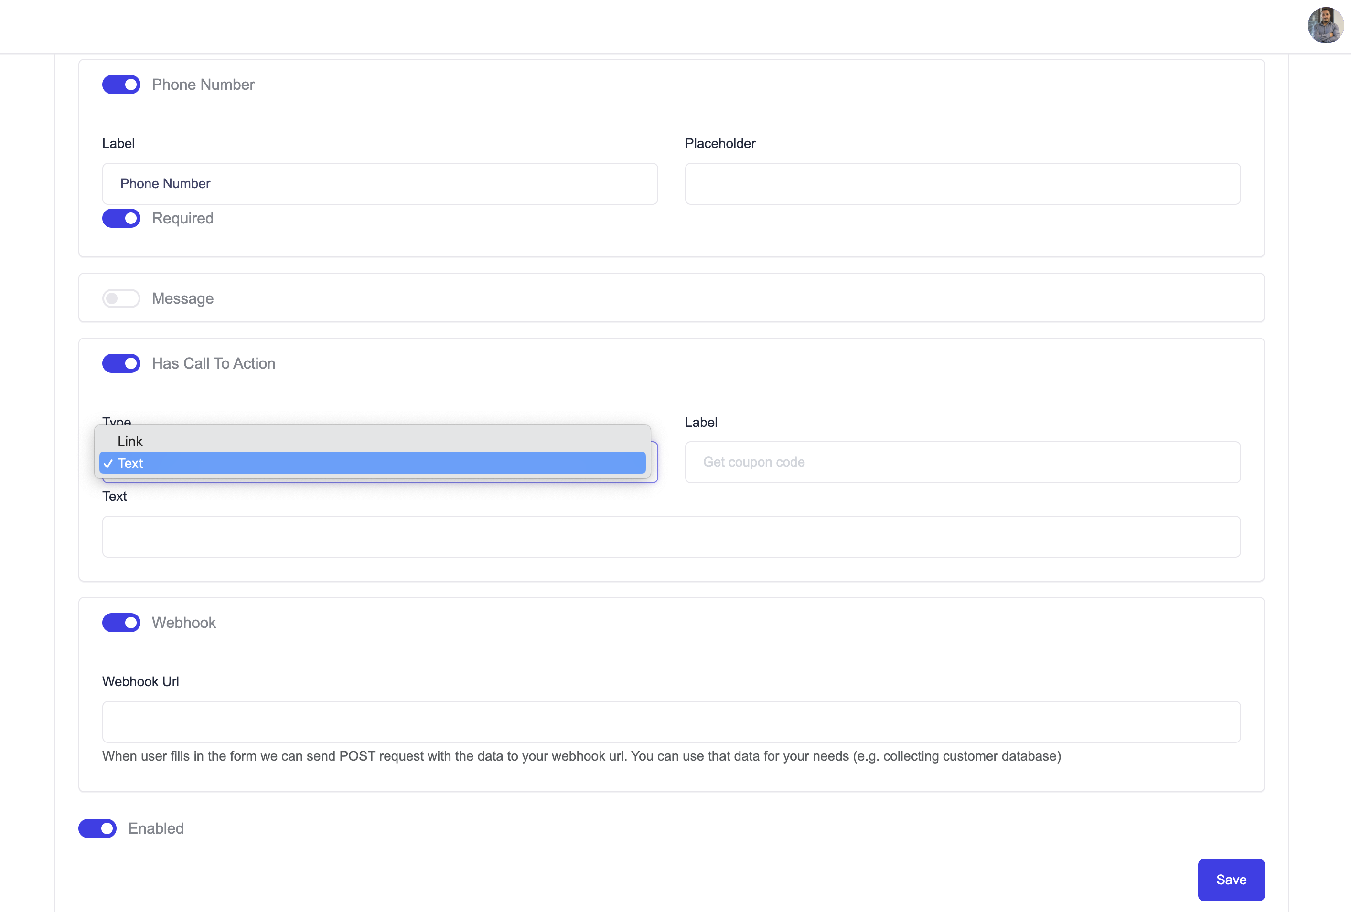
Task: Select Text in the Type dropdown
Action: pos(372,463)
